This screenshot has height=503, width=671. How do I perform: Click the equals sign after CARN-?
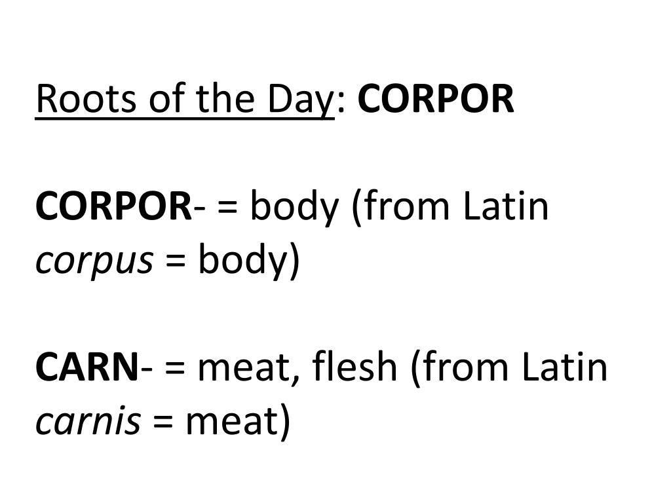174,368
